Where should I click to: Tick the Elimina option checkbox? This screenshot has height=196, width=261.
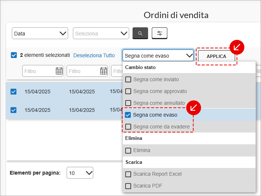pyautogui.click(x=128, y=151)
